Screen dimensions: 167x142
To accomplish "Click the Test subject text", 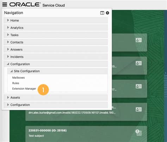I will 36,136.
